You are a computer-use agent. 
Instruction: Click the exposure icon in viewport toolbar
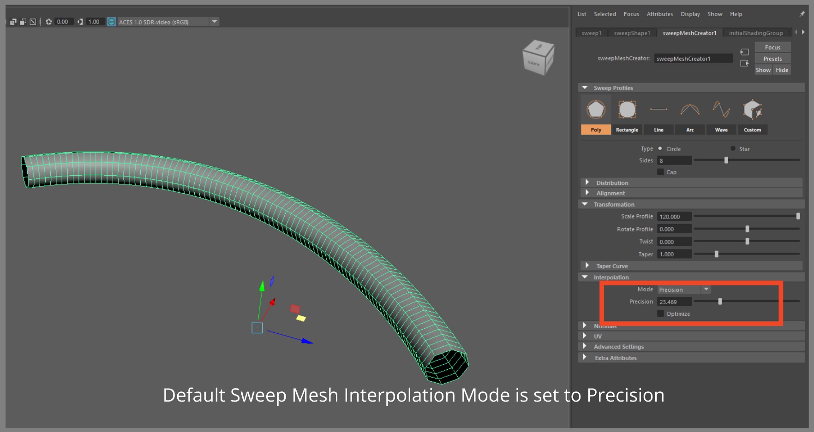48,22
